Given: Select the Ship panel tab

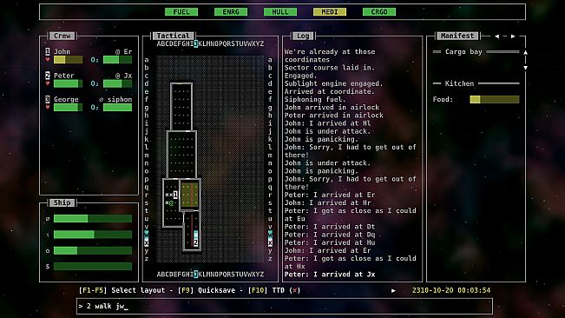Looking at the screenshot, I should (62, 202).
